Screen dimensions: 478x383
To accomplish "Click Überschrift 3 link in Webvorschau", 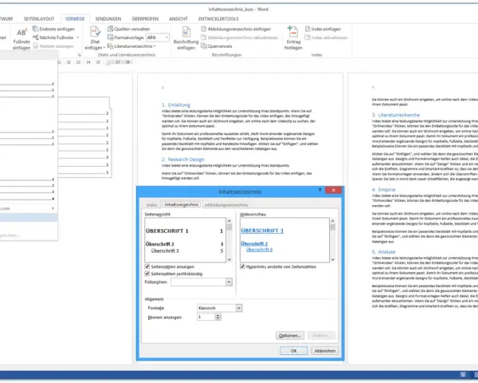I will pyautogui.click(x=259, y=250).
